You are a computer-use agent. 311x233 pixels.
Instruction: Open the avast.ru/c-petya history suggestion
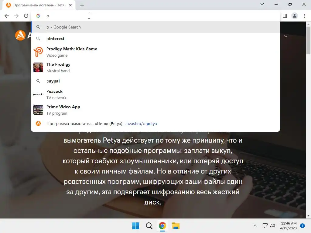pos(155,124)
